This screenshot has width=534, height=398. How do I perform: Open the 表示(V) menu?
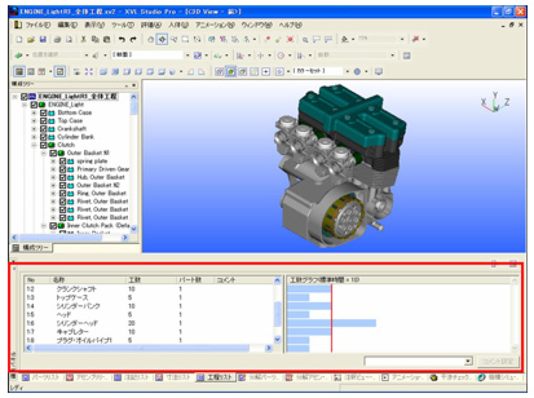point(94,25)
